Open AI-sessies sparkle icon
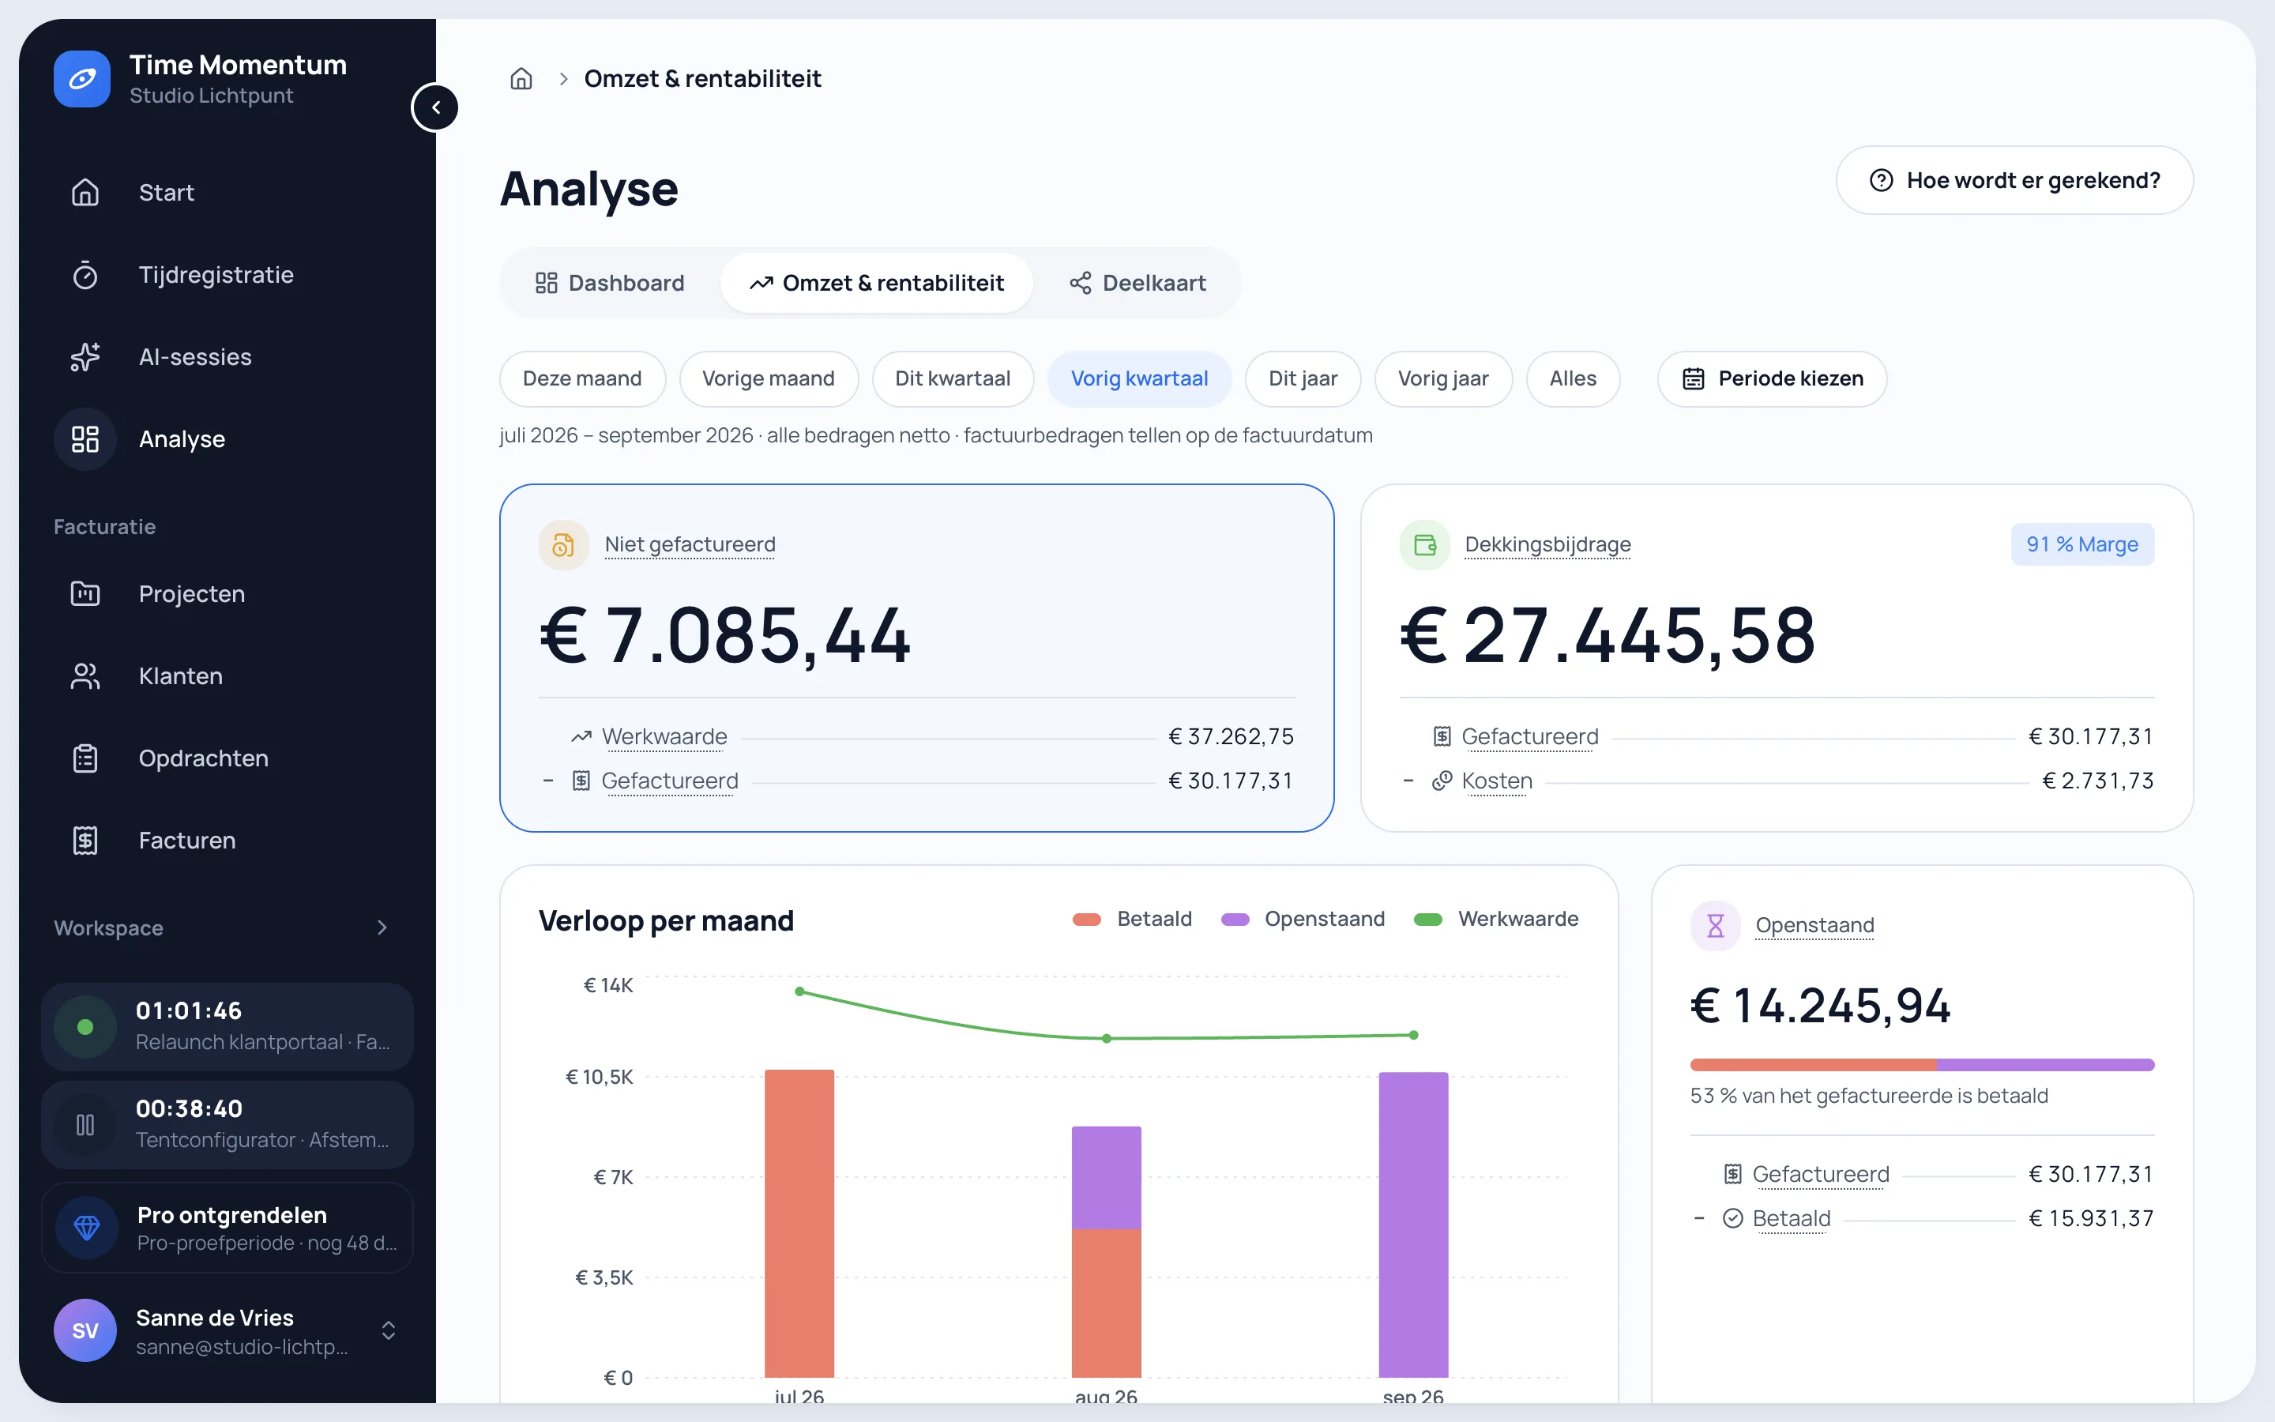The height and width of the screenshot is (1422, 2275). pyautogui.click(x=85, y=356)
